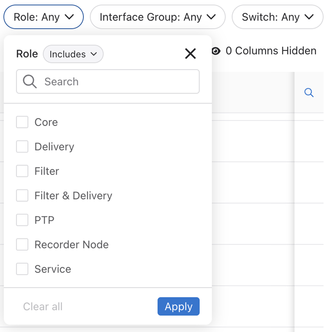This screenshot has width=327, height=332.
Task: Open the Role: Any filter dropdown
Action: point(43,17)
